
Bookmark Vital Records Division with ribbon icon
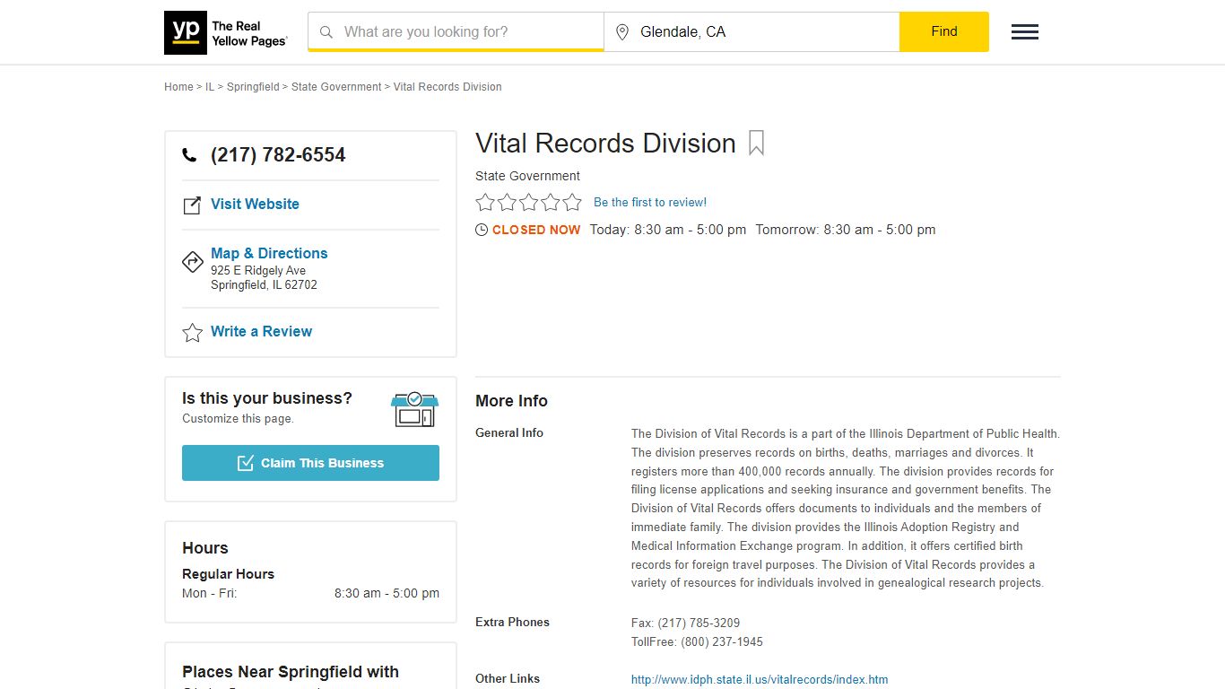coord(756,144)
